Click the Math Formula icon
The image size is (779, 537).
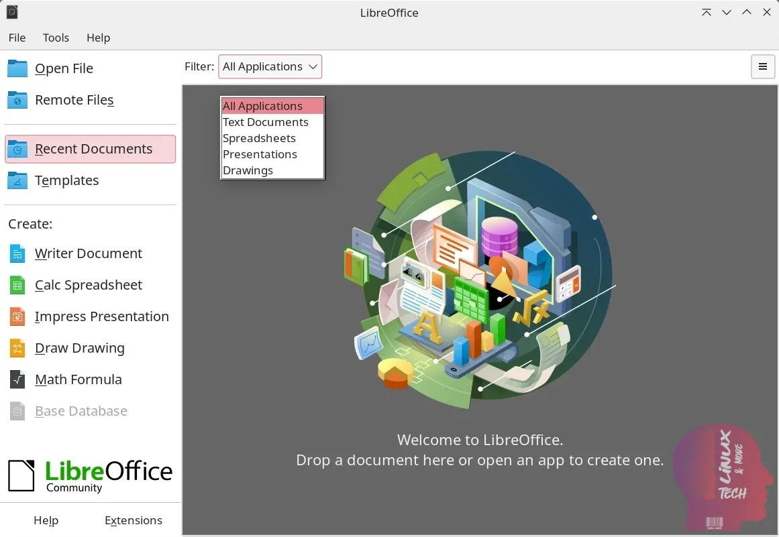(17, 379)
